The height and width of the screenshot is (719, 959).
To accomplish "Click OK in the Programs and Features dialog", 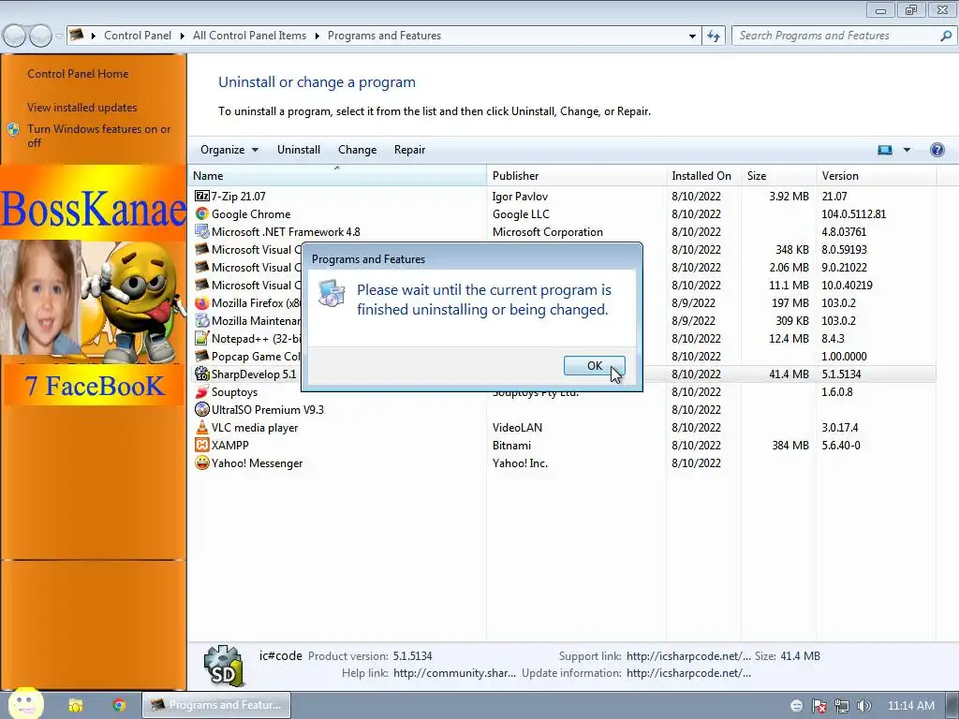I will click(594, 366).
